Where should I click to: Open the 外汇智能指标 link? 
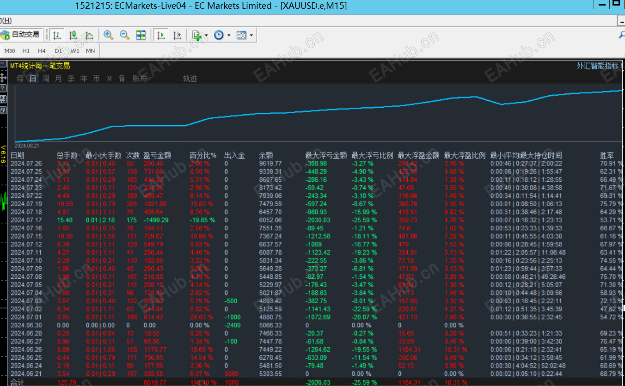(x=598, y=66)
